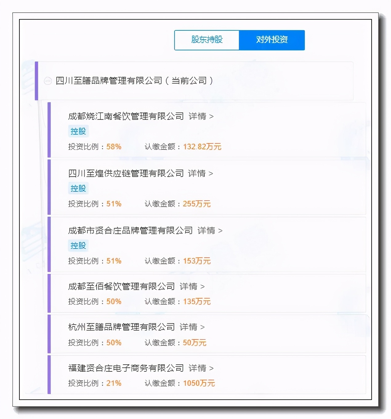Open 详情 for 成都市贤合庄品牌管理有限公司
The height and width of the screenshot is (419, 391).
click(210, 231)
